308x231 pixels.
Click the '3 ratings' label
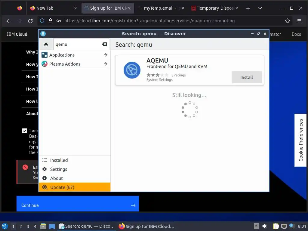178,75
